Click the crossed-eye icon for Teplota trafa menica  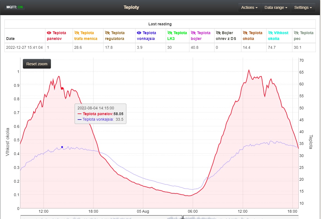click(x=77, y=33)
